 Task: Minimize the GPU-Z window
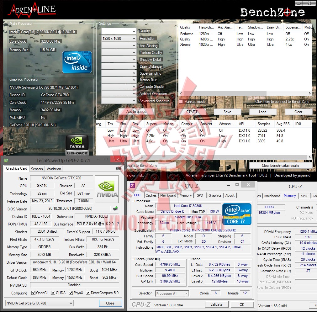pyautogui.click(x=98, y=160)
